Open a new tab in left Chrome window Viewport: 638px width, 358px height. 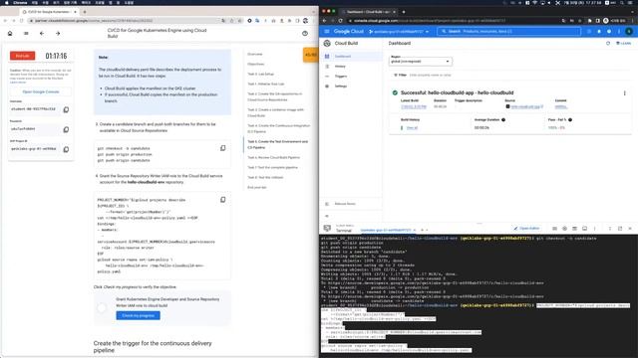(85, 12)
